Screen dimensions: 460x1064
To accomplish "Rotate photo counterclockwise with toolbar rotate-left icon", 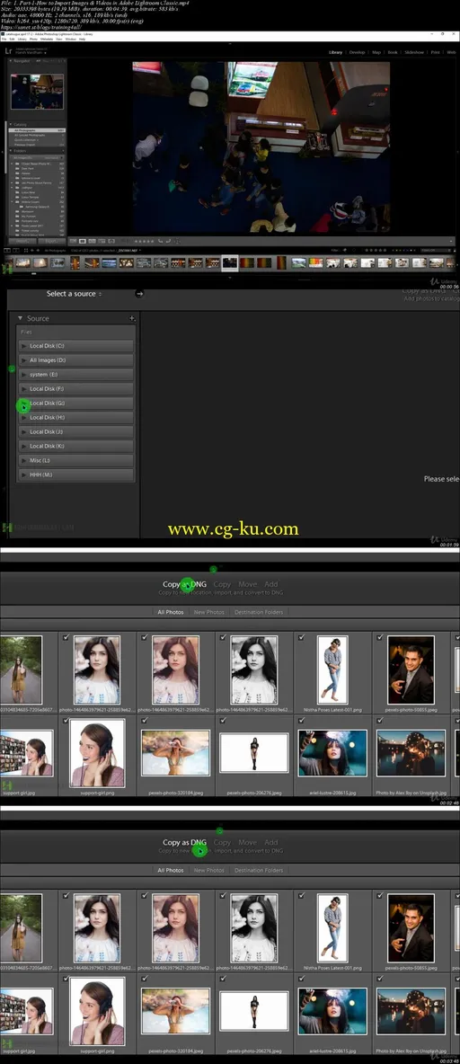I will [x=161, y=241].
